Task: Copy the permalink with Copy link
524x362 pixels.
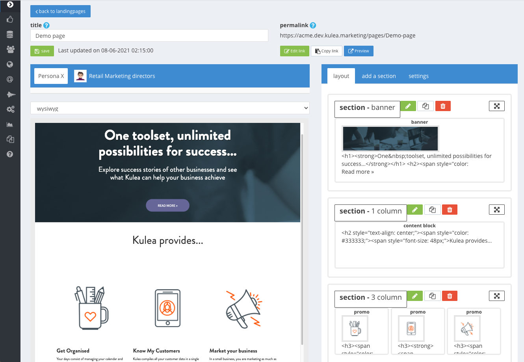Action: 327,51
